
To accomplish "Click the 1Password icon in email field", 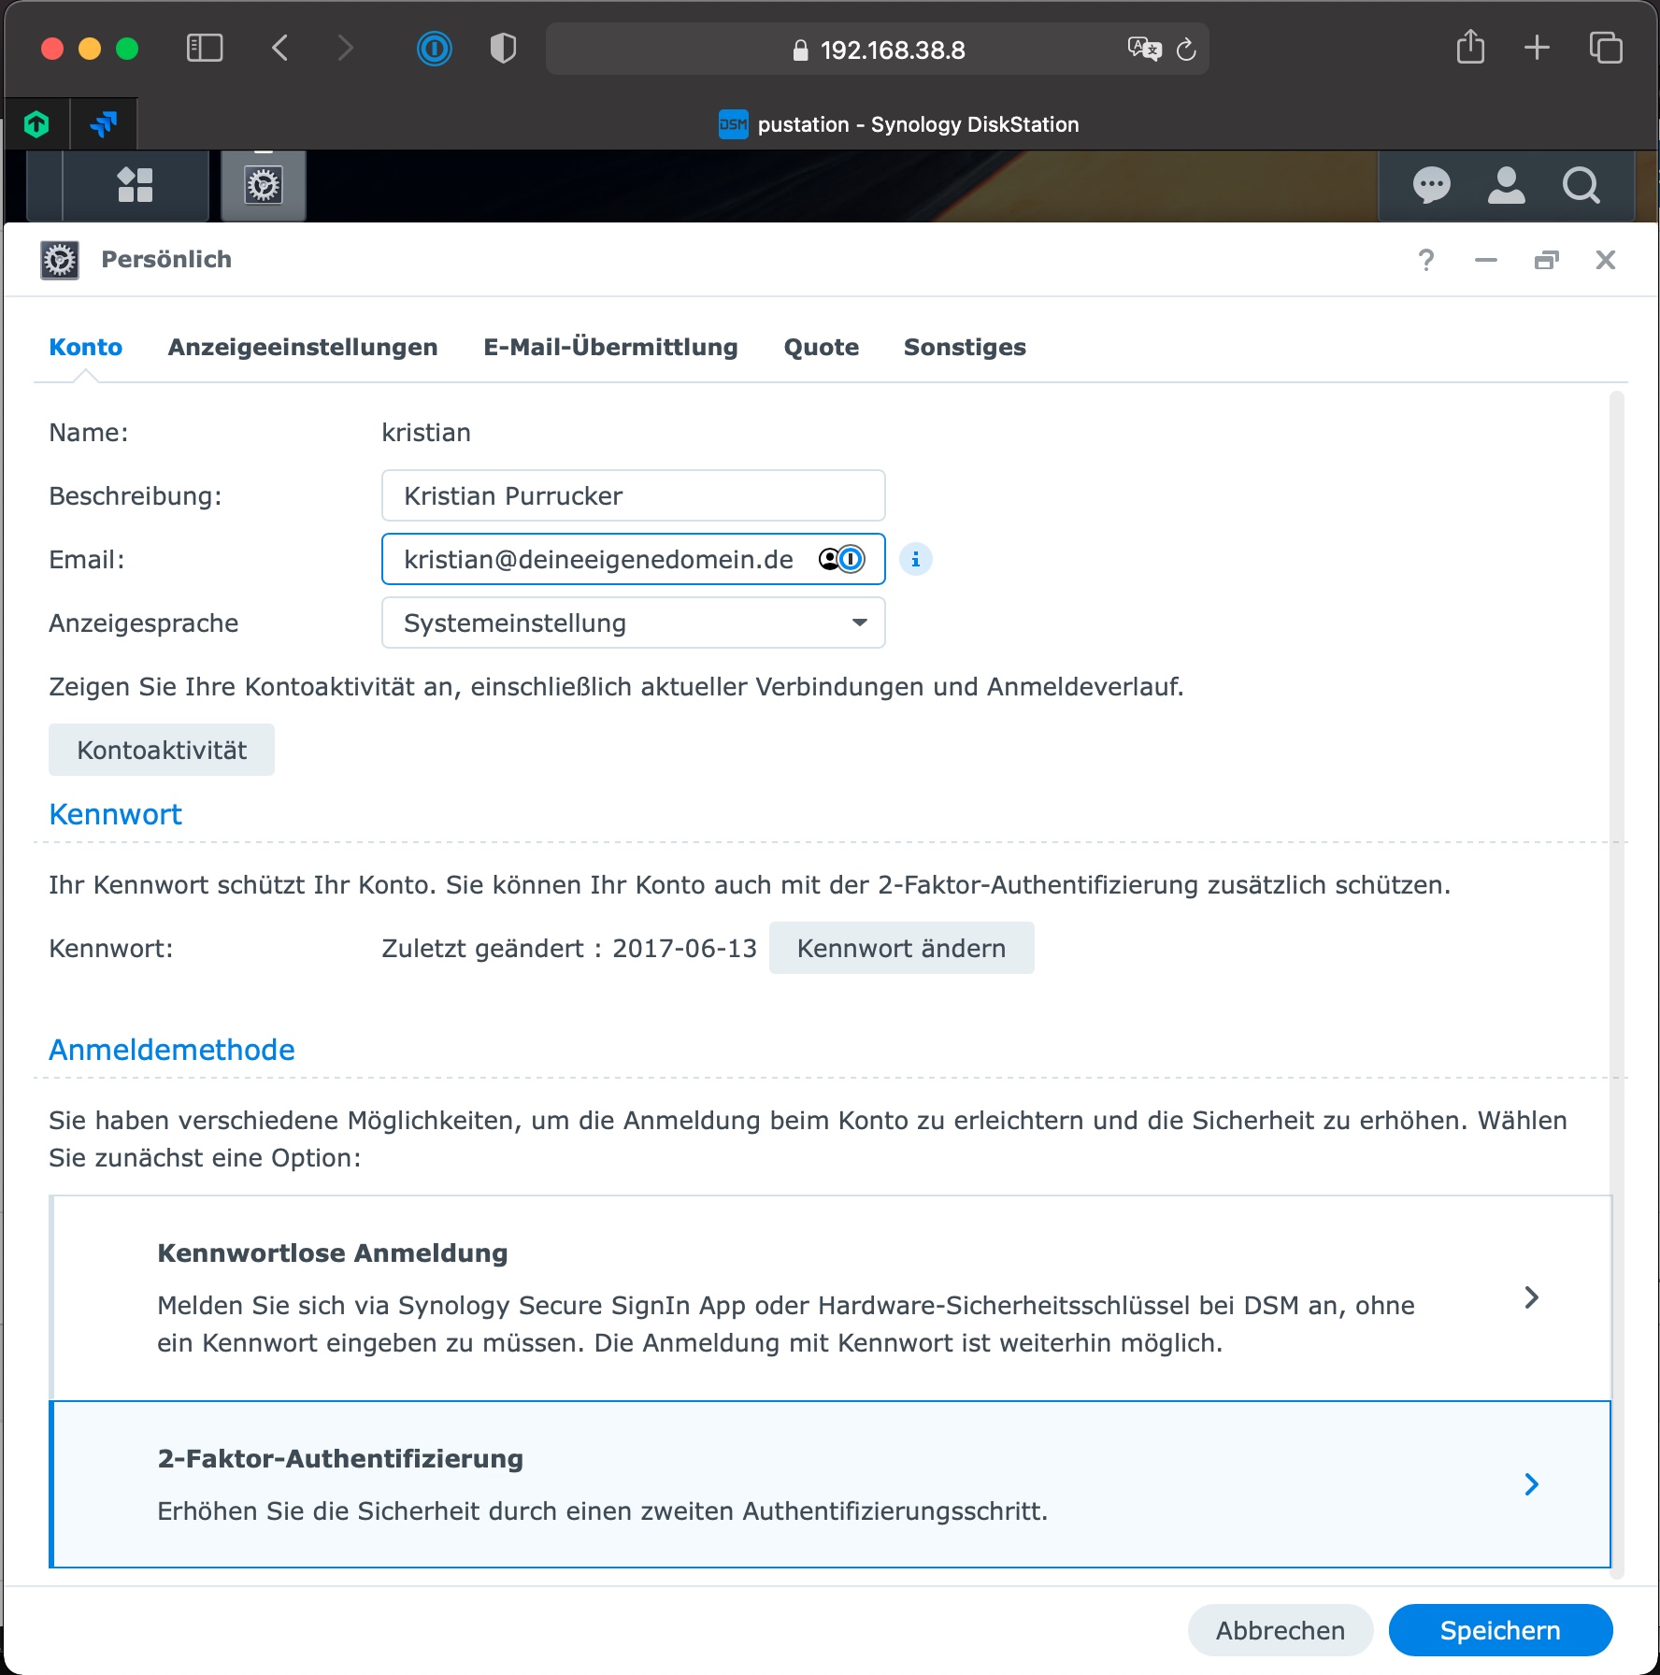I will pyautogui.click(x=850, y=560).
